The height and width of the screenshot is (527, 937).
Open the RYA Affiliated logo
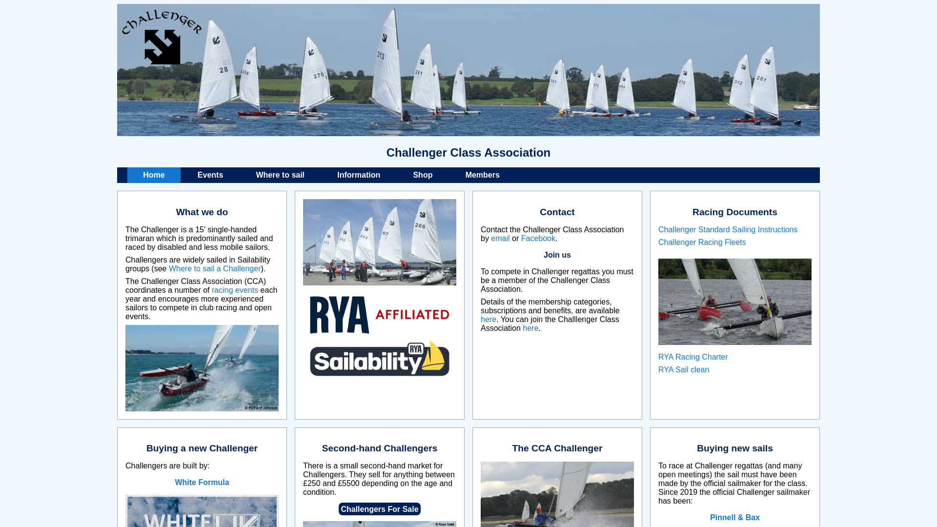380,315
